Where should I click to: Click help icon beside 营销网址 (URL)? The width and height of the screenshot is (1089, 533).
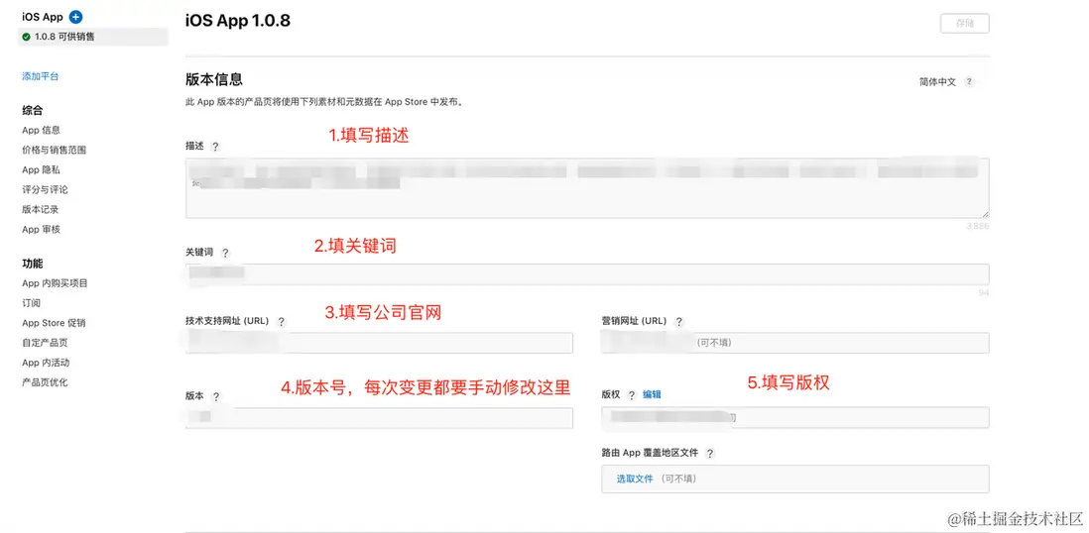pyautogui.click(x=678, y=322)
